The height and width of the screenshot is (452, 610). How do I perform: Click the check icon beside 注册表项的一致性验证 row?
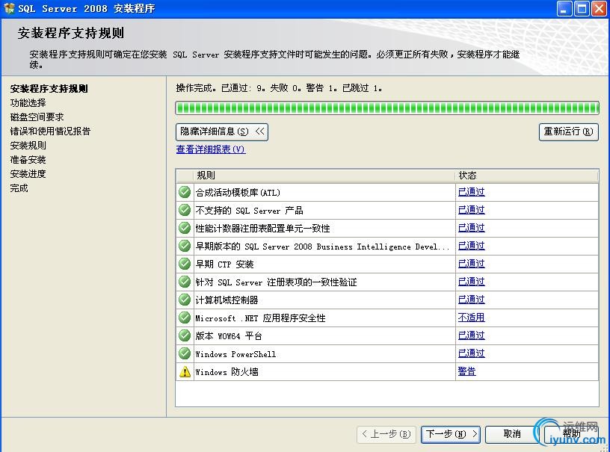click(185, 282)
